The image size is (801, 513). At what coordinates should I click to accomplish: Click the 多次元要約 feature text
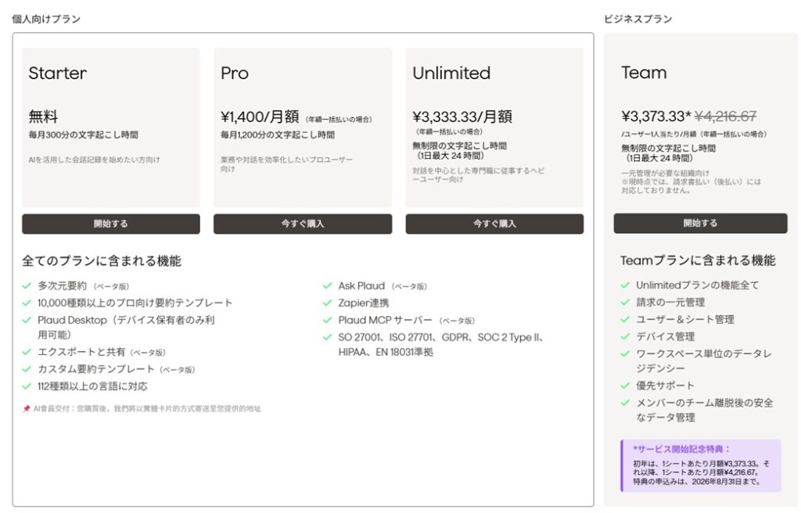coord(63,285)
